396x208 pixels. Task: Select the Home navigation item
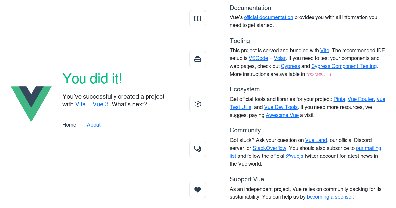pyautogui.click(x=69, y=125)
